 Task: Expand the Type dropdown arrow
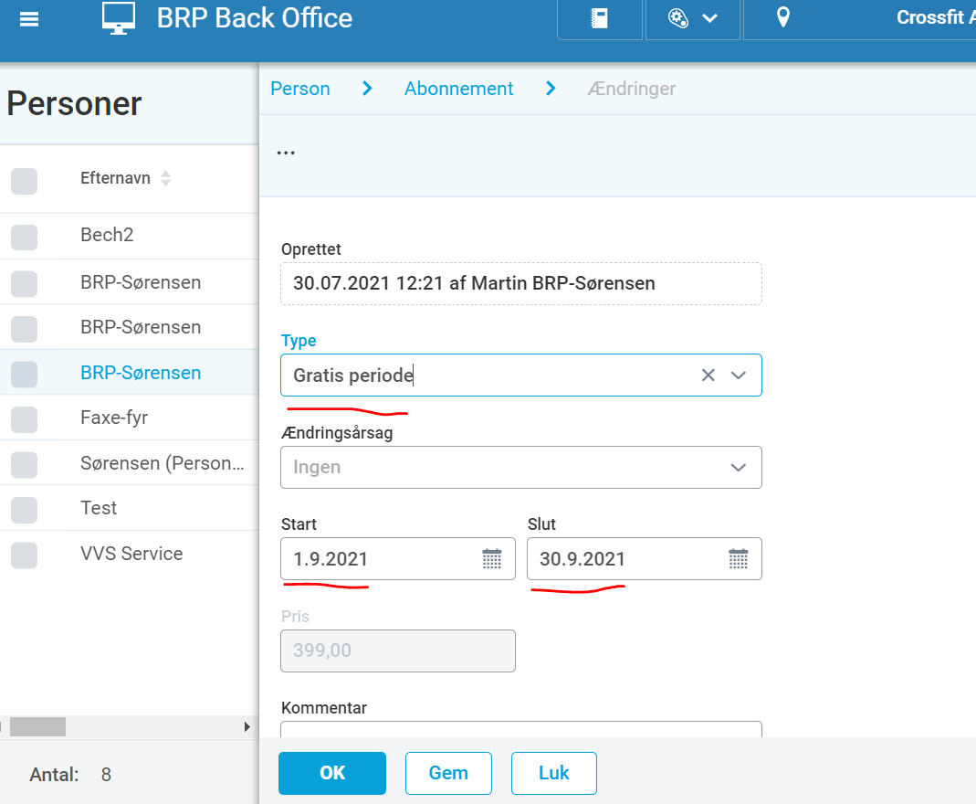click(739, 375)
